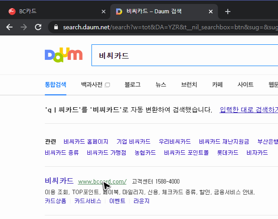Reload the page with the refresh icon
The width and height of the screenshot is (278, 219).
[38, 27]
